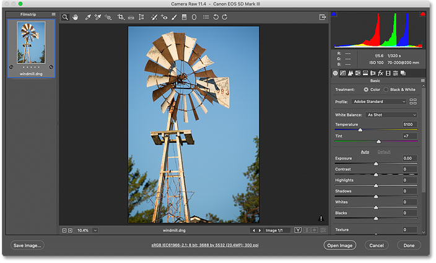Open the Profile dropdown showing Adobe Standard
This screenshot has width=436, height=263.
379,101
